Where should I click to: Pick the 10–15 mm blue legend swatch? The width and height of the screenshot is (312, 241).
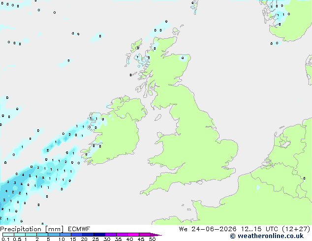click(x=65, y=235)
